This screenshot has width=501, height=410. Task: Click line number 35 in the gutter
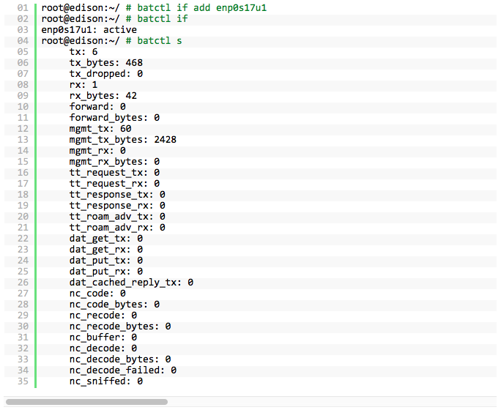23,381
